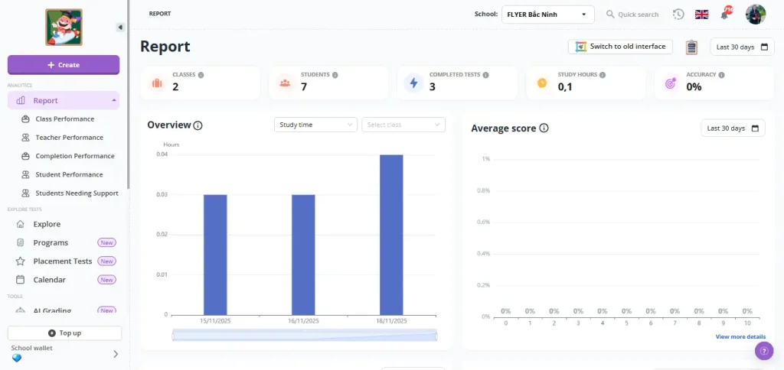Click the Classes briefcase icon
This screenshot has width=784, height=370.
pos(156,83)
